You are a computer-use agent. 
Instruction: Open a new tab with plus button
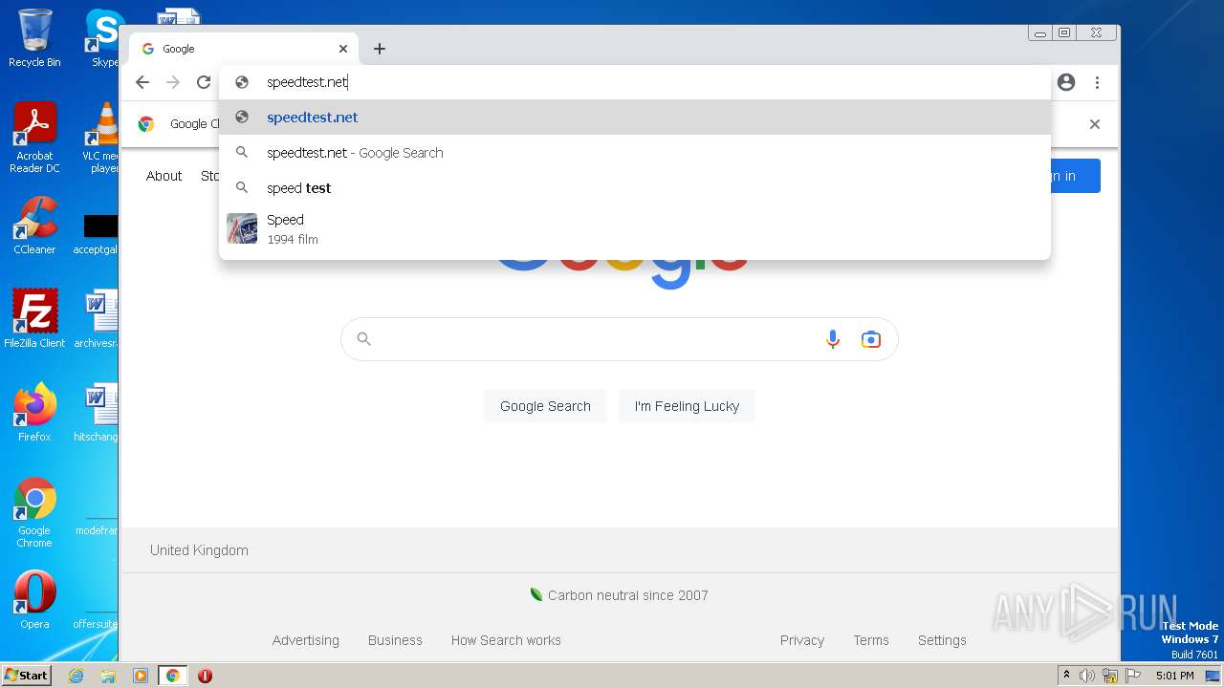(380, 49)
